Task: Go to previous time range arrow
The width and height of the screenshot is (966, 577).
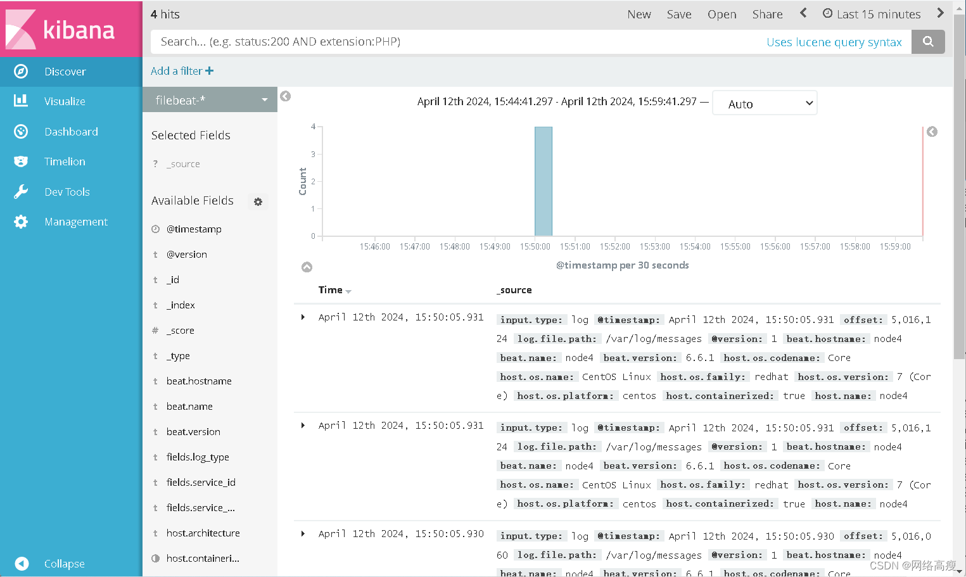Action: click(803, 13)
